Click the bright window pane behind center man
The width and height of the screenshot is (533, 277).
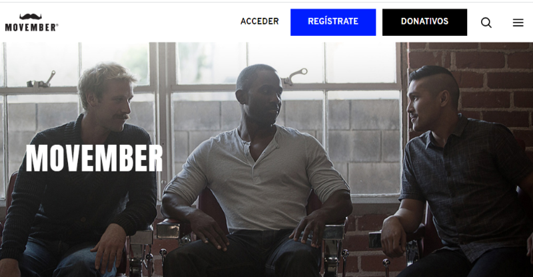coord(211,63)
